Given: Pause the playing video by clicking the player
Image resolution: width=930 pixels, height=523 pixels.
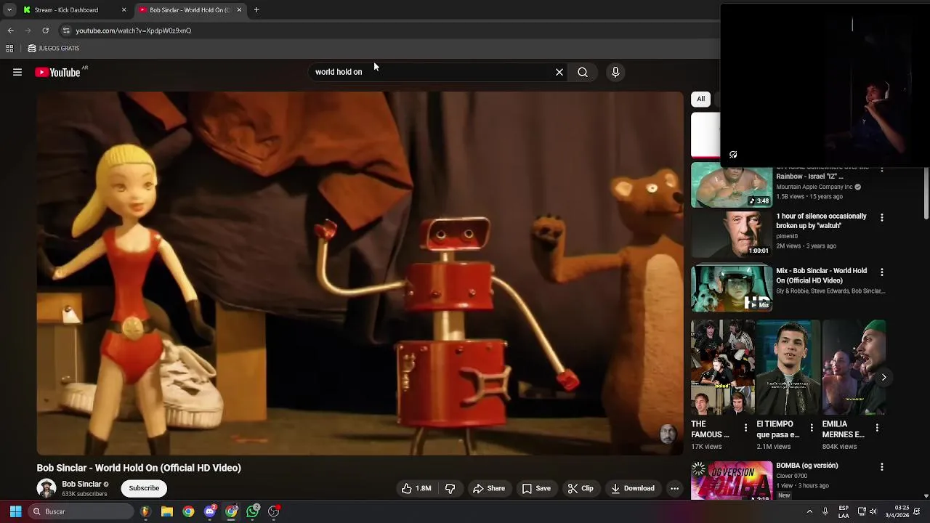Looking at the screenshot, I should pos(360,273).
